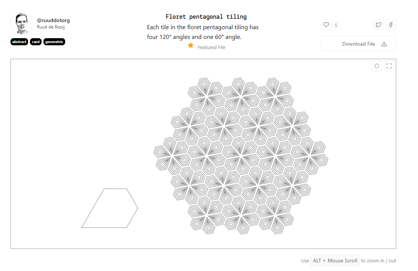Click the orange featured star icon
This screenshot has height=271, width=418.
(191, 46)
